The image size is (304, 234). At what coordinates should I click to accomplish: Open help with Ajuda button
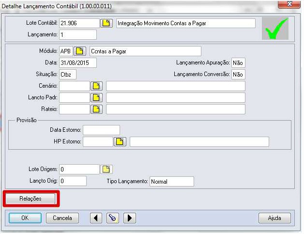pyautogui.click(x=274, y=218)
